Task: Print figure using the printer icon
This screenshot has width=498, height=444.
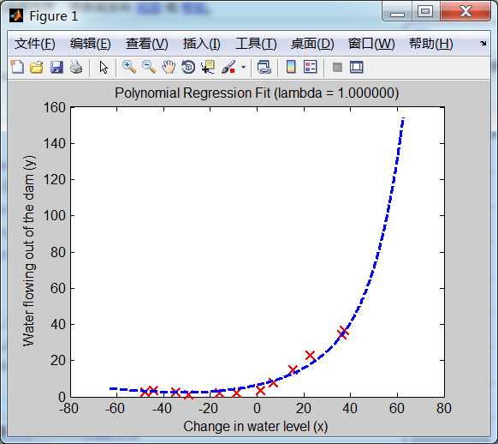Action: coord(76,67)
